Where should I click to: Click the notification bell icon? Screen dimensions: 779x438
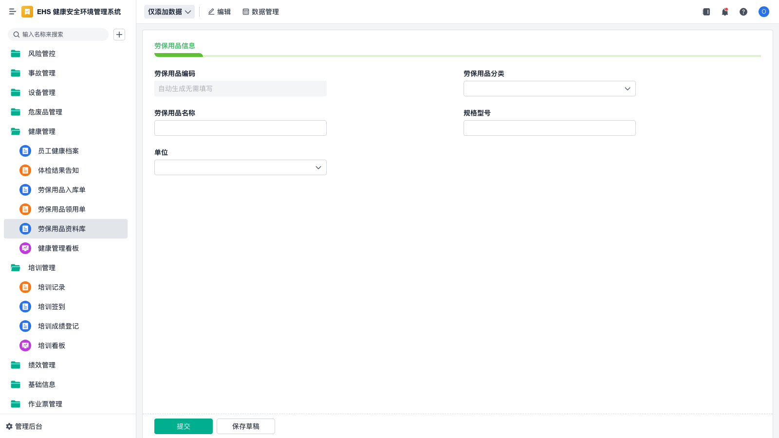[724, 12]
